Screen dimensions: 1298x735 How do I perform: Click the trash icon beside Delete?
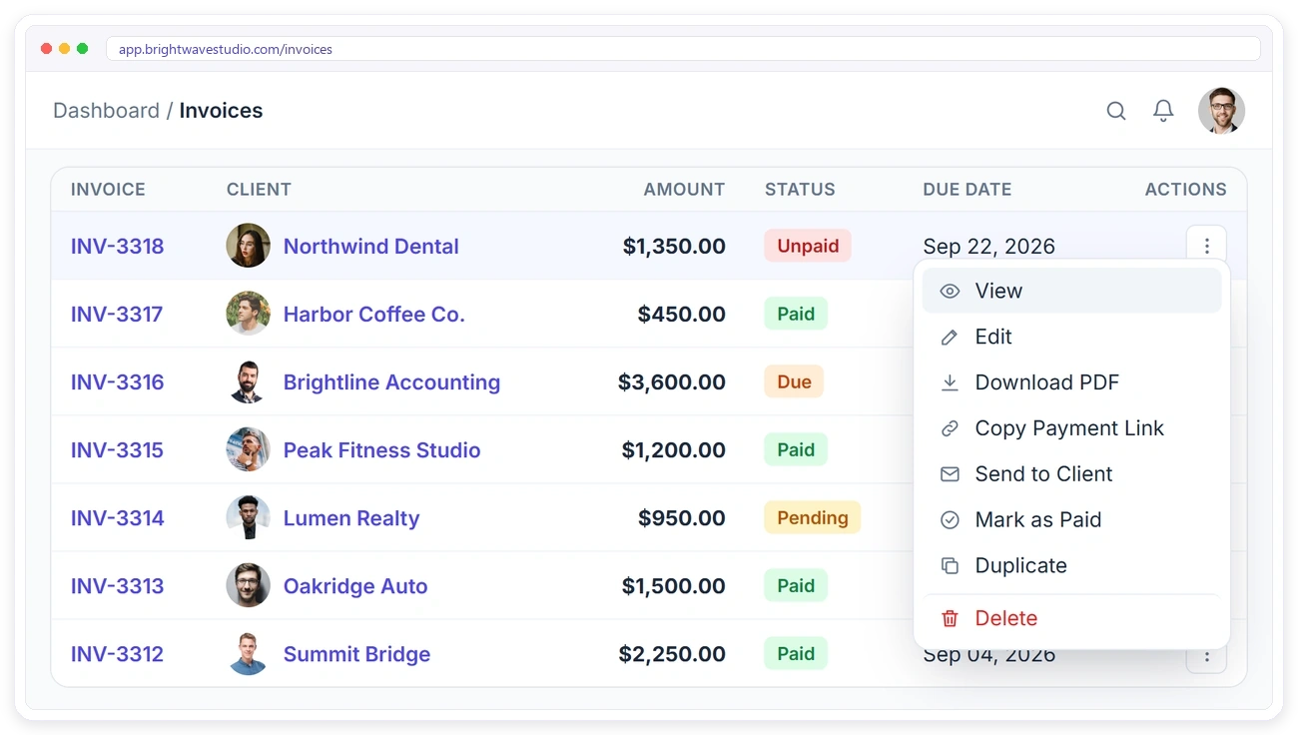950,618
